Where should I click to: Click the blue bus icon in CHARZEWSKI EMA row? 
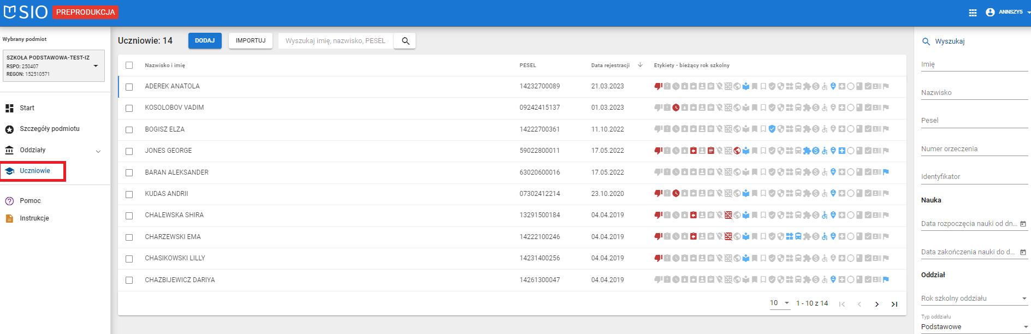[798, 236]
